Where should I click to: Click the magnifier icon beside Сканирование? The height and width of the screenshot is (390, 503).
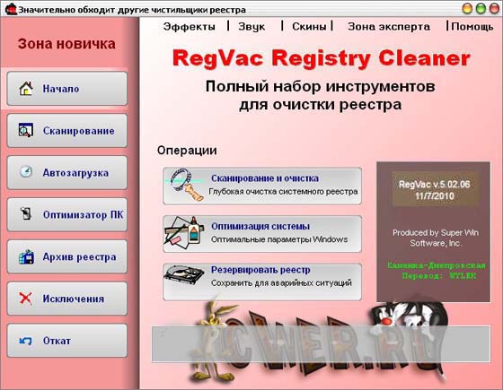(26, 130)
